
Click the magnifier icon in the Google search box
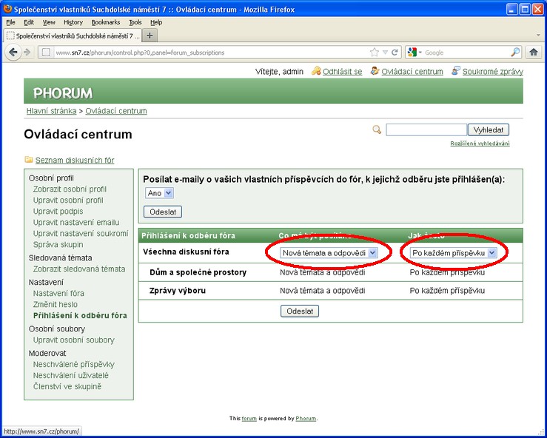coord(515,53)
